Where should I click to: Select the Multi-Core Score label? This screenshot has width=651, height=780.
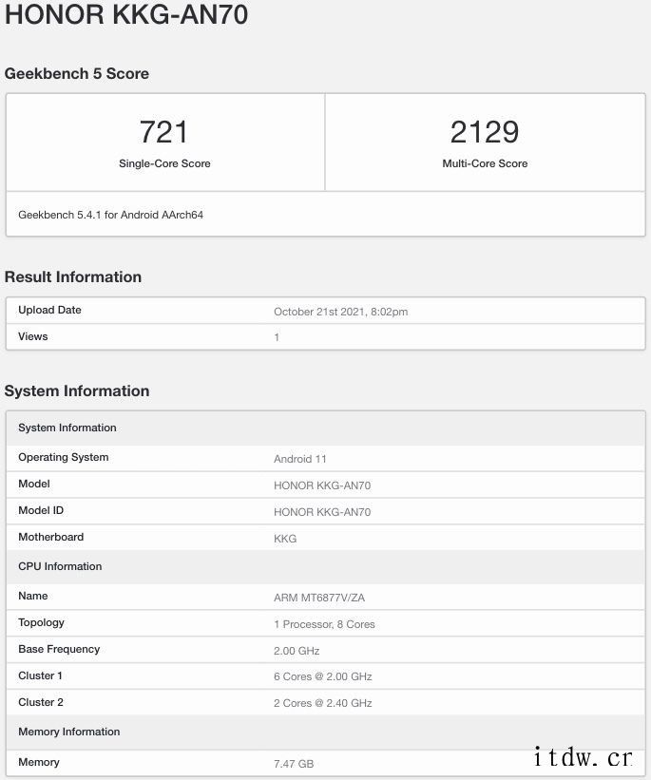(x=485, y=163)
